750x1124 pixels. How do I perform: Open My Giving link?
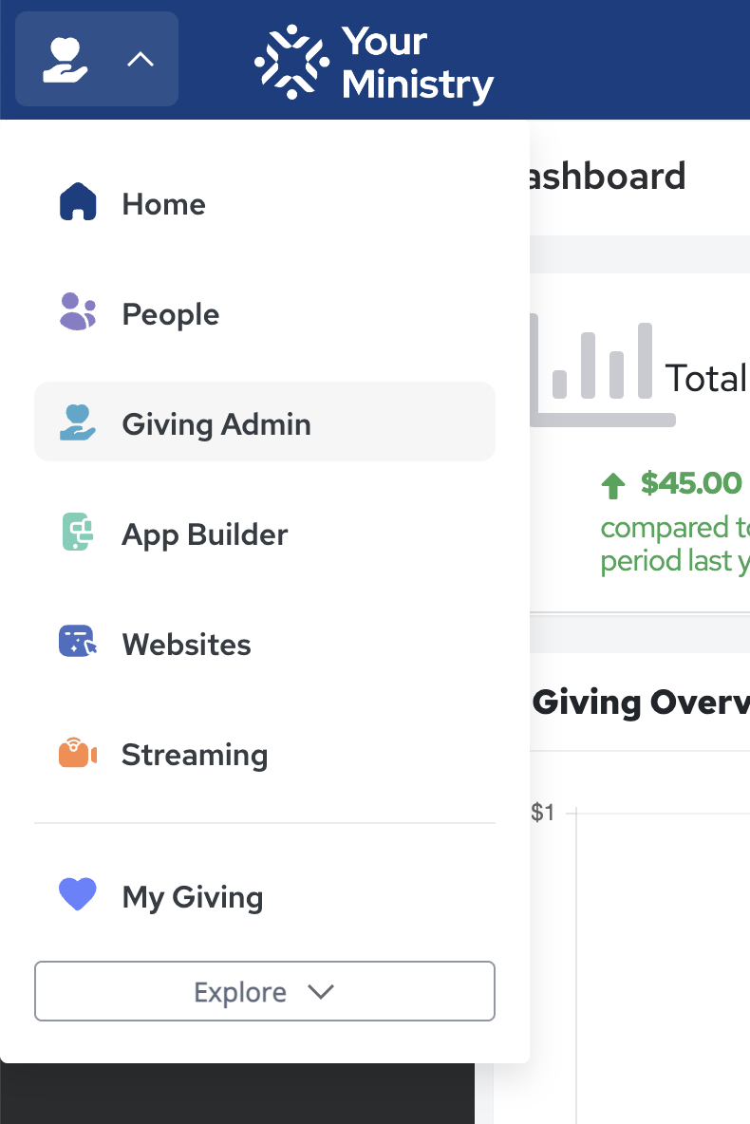tap(193, 897)
